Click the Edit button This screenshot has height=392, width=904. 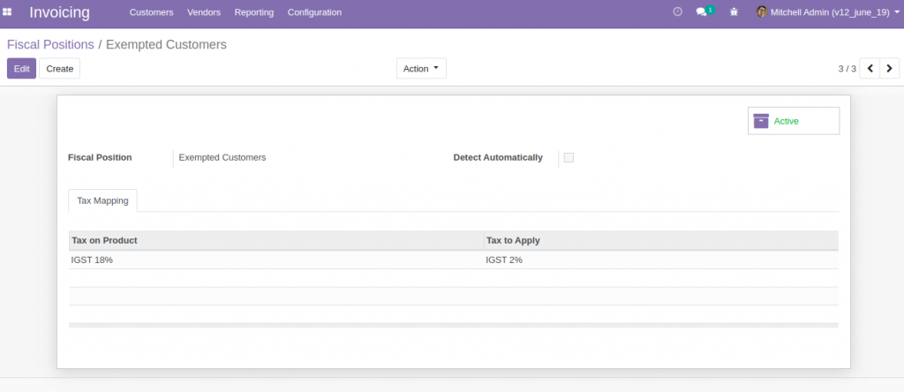[x=21, y=69]
